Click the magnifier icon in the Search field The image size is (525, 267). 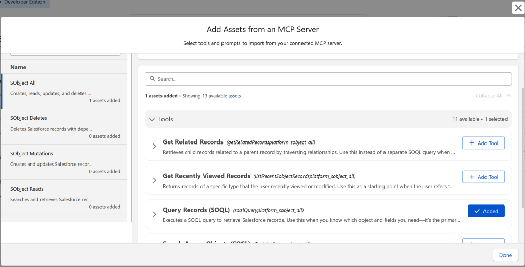tap(152, 79)
